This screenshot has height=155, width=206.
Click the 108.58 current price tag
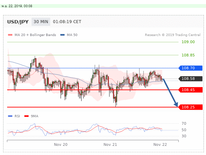190,79
